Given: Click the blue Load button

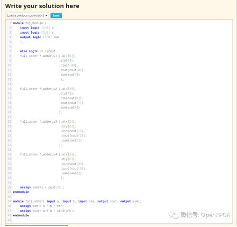Looking at the screenshot, I should 56,15.
